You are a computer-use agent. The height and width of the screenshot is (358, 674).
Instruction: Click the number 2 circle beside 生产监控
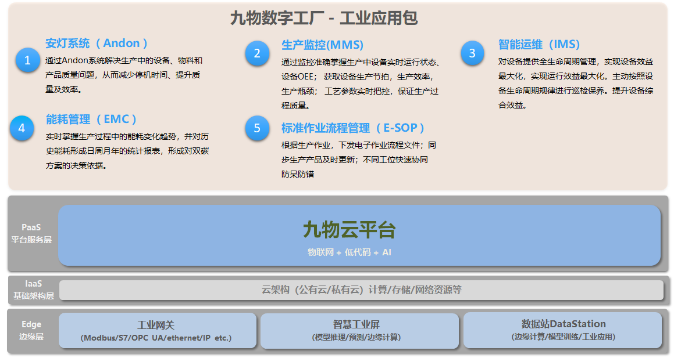pyautogui.click(x=257, y=53)
